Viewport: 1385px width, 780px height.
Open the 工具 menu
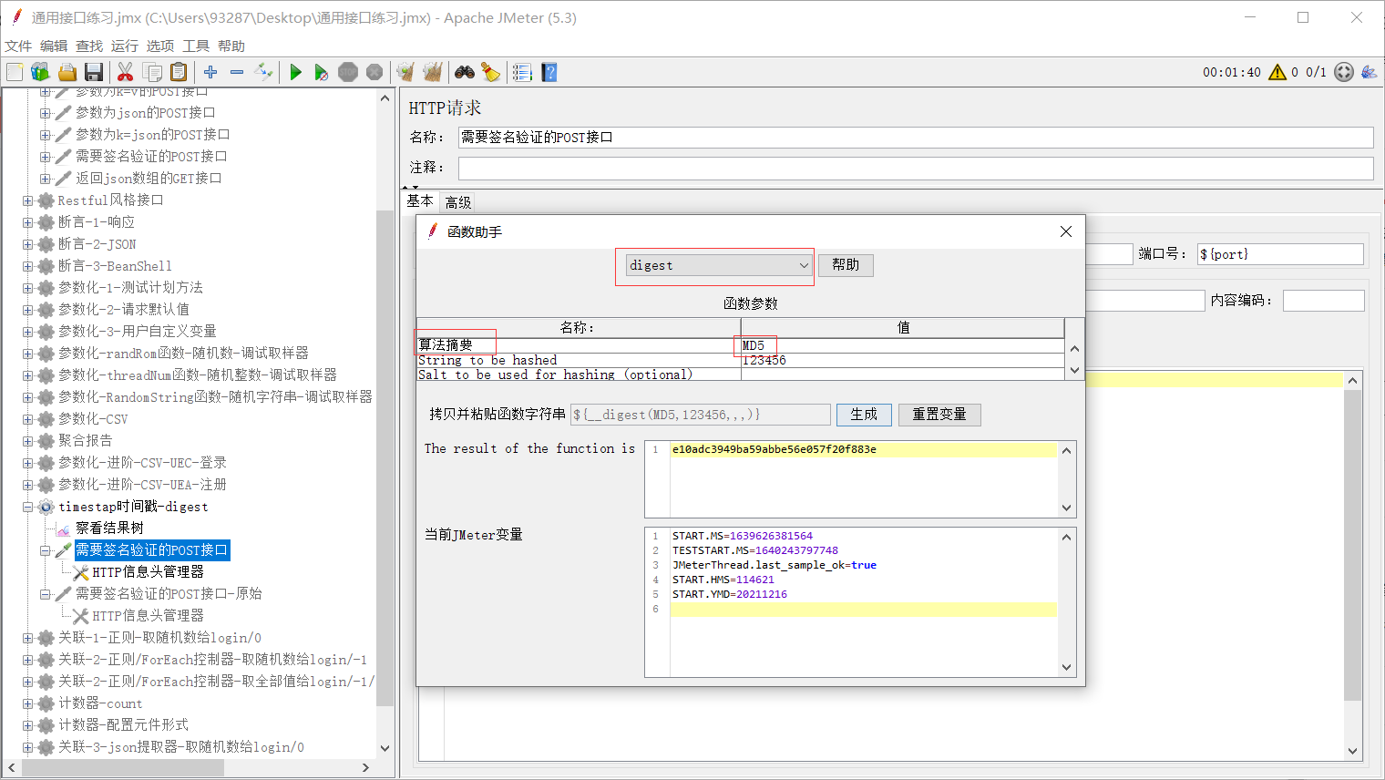[x=196, y=46]
